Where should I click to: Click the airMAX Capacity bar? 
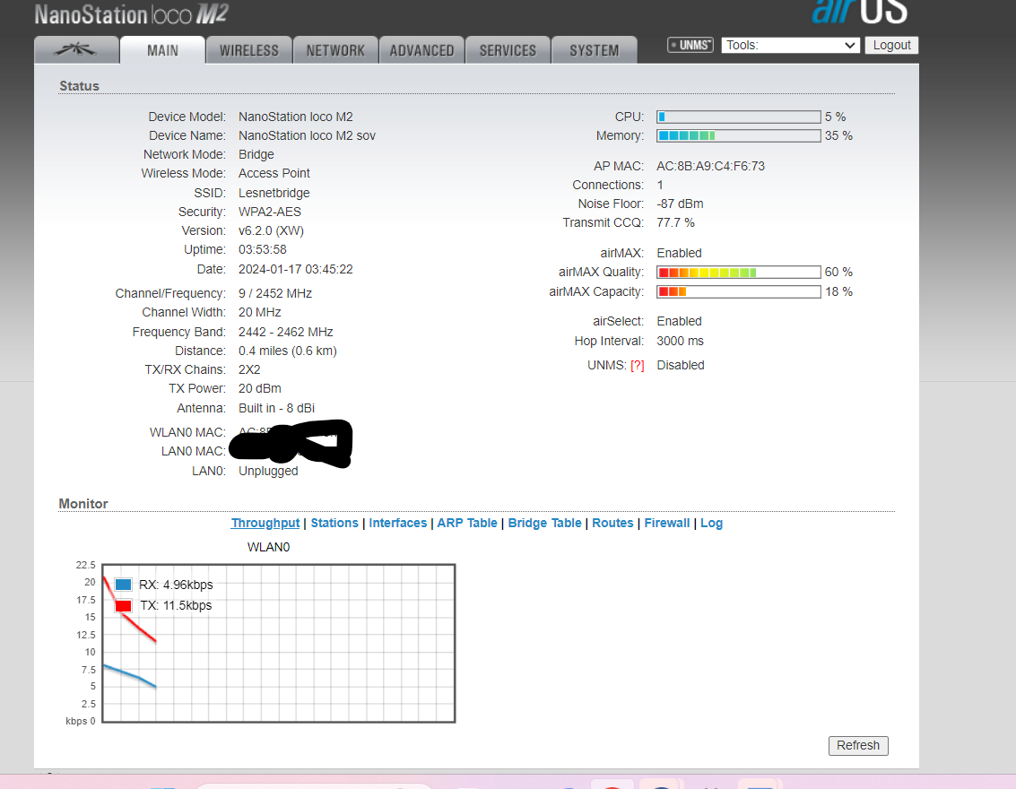[x=739, y=291]
